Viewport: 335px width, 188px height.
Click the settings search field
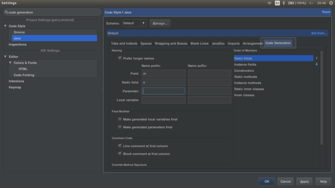pos(52,12)
